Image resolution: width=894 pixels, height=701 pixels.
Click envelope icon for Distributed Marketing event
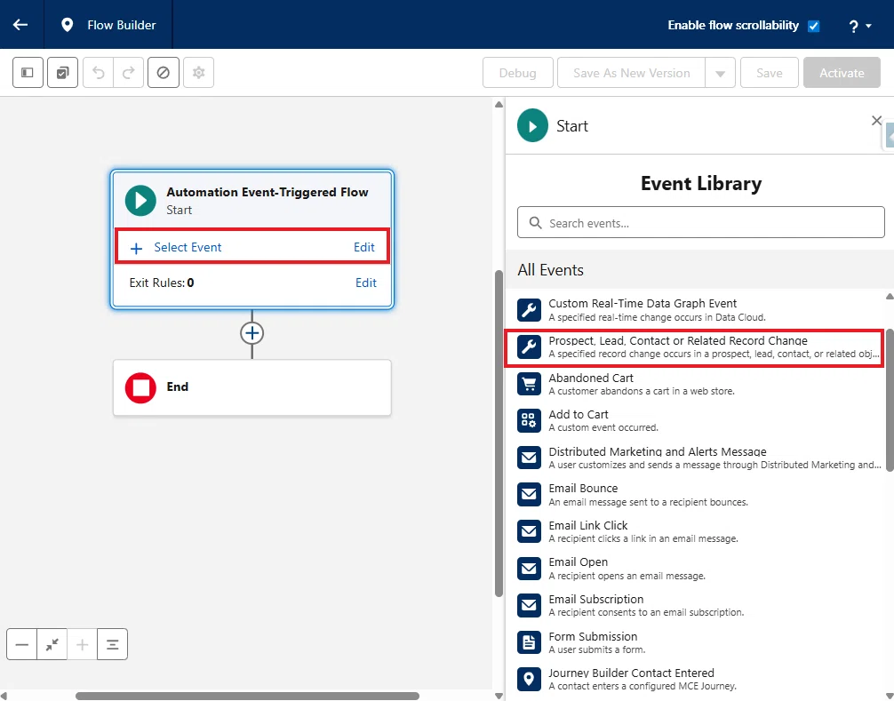[529, 457]
